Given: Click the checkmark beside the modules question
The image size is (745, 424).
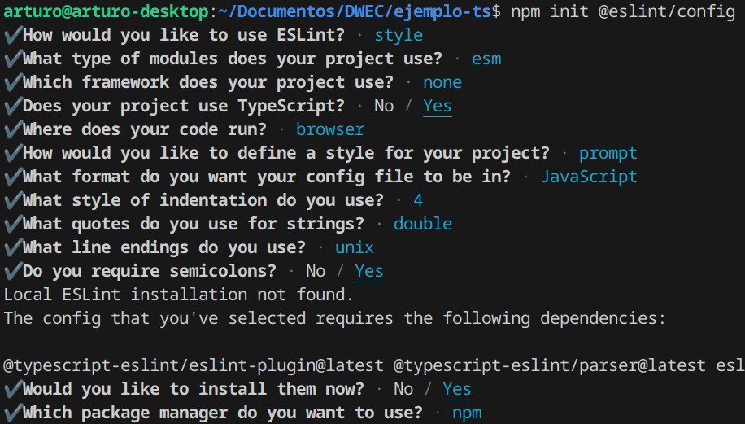Looking at the screenshot, I should (x=12, y=59).
